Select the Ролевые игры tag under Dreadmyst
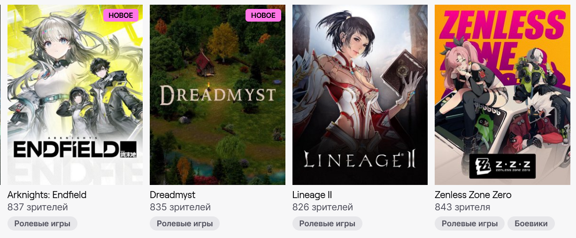Viewport: 576px width, 238px height. tap(185, 223)
